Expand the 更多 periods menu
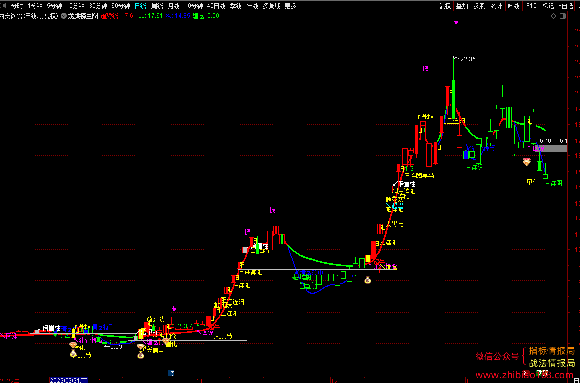This screenshot has width=580, height=383. 293,6
